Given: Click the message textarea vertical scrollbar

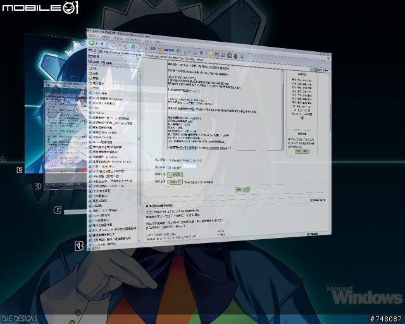Looking at the screenshot, I should pyautogui.click(x=282, y=110).
